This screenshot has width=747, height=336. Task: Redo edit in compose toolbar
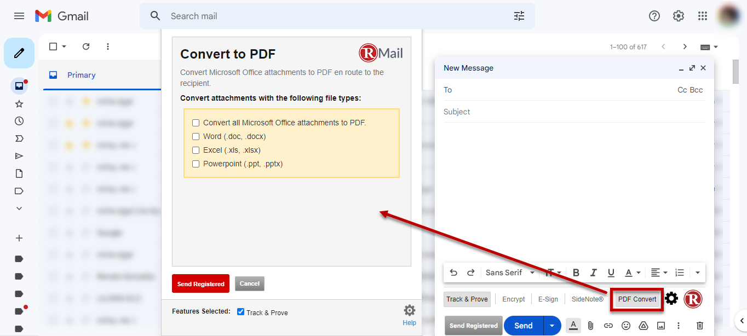[470, 273]
